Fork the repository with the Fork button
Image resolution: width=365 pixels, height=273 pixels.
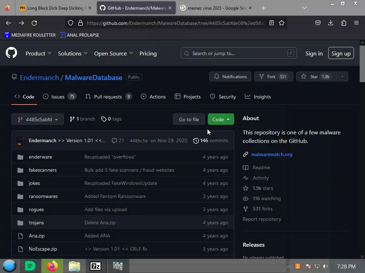tap(274, 77)
